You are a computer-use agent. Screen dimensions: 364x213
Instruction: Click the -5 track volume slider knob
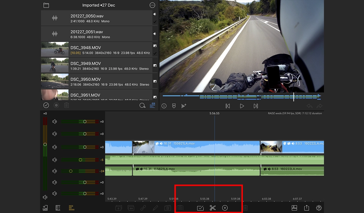point(80,160)
